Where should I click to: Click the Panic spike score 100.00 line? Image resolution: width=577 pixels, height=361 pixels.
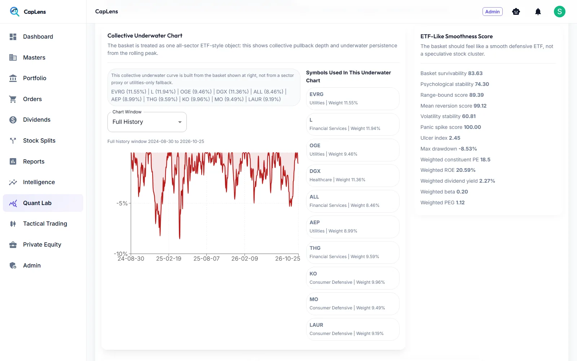451,127
